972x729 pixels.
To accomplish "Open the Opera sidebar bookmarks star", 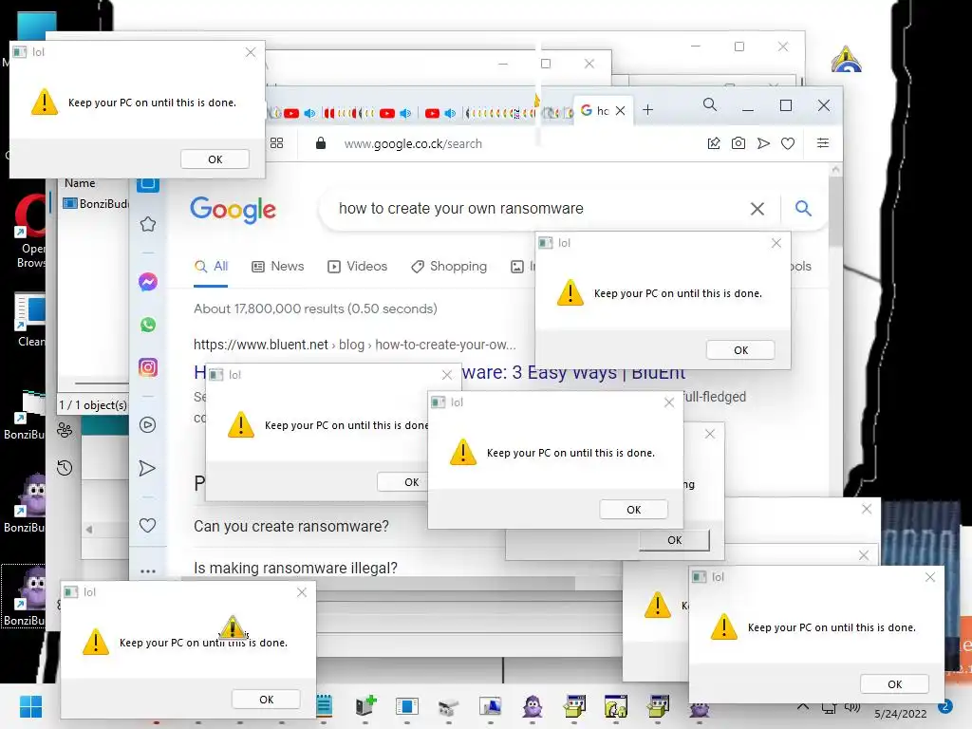I will point(147,224).
